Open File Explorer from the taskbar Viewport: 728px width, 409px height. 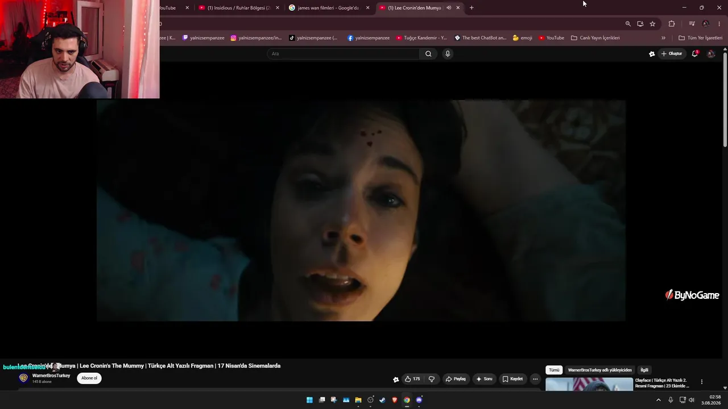coord(358,400)
